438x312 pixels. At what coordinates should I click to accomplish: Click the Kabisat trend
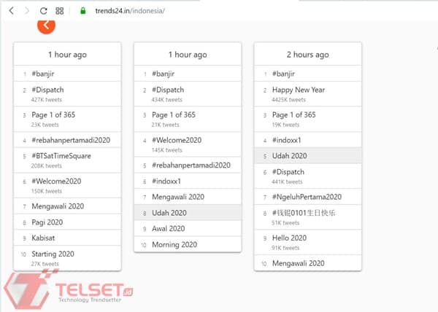click(x=45, y=238)
